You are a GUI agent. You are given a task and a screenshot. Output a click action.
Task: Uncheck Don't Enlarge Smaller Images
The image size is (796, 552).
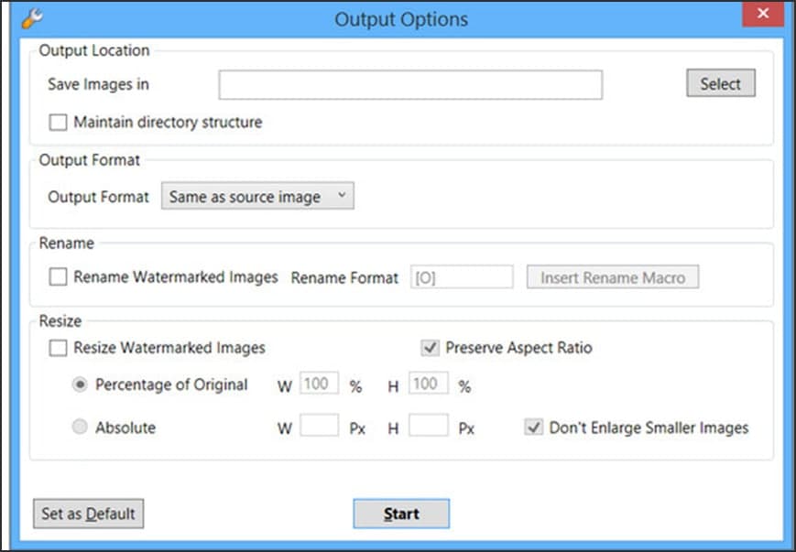(x=533, y=428)
